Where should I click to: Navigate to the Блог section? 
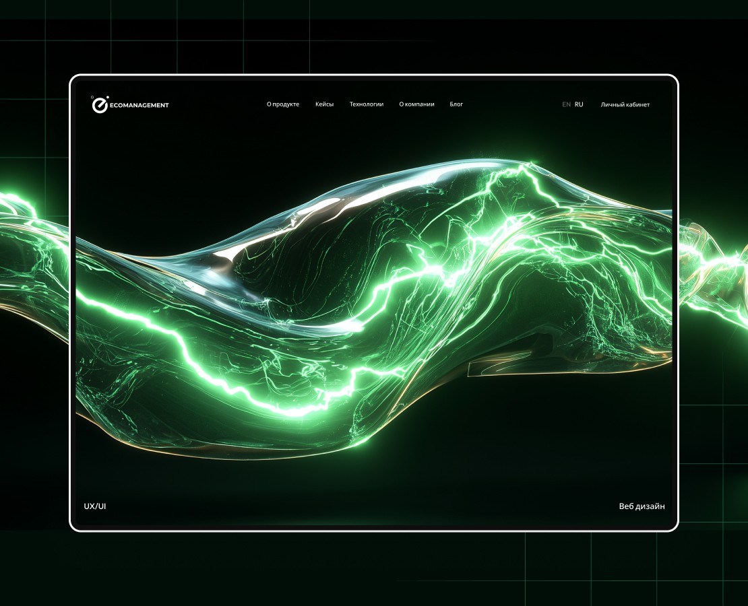(456, 104)
